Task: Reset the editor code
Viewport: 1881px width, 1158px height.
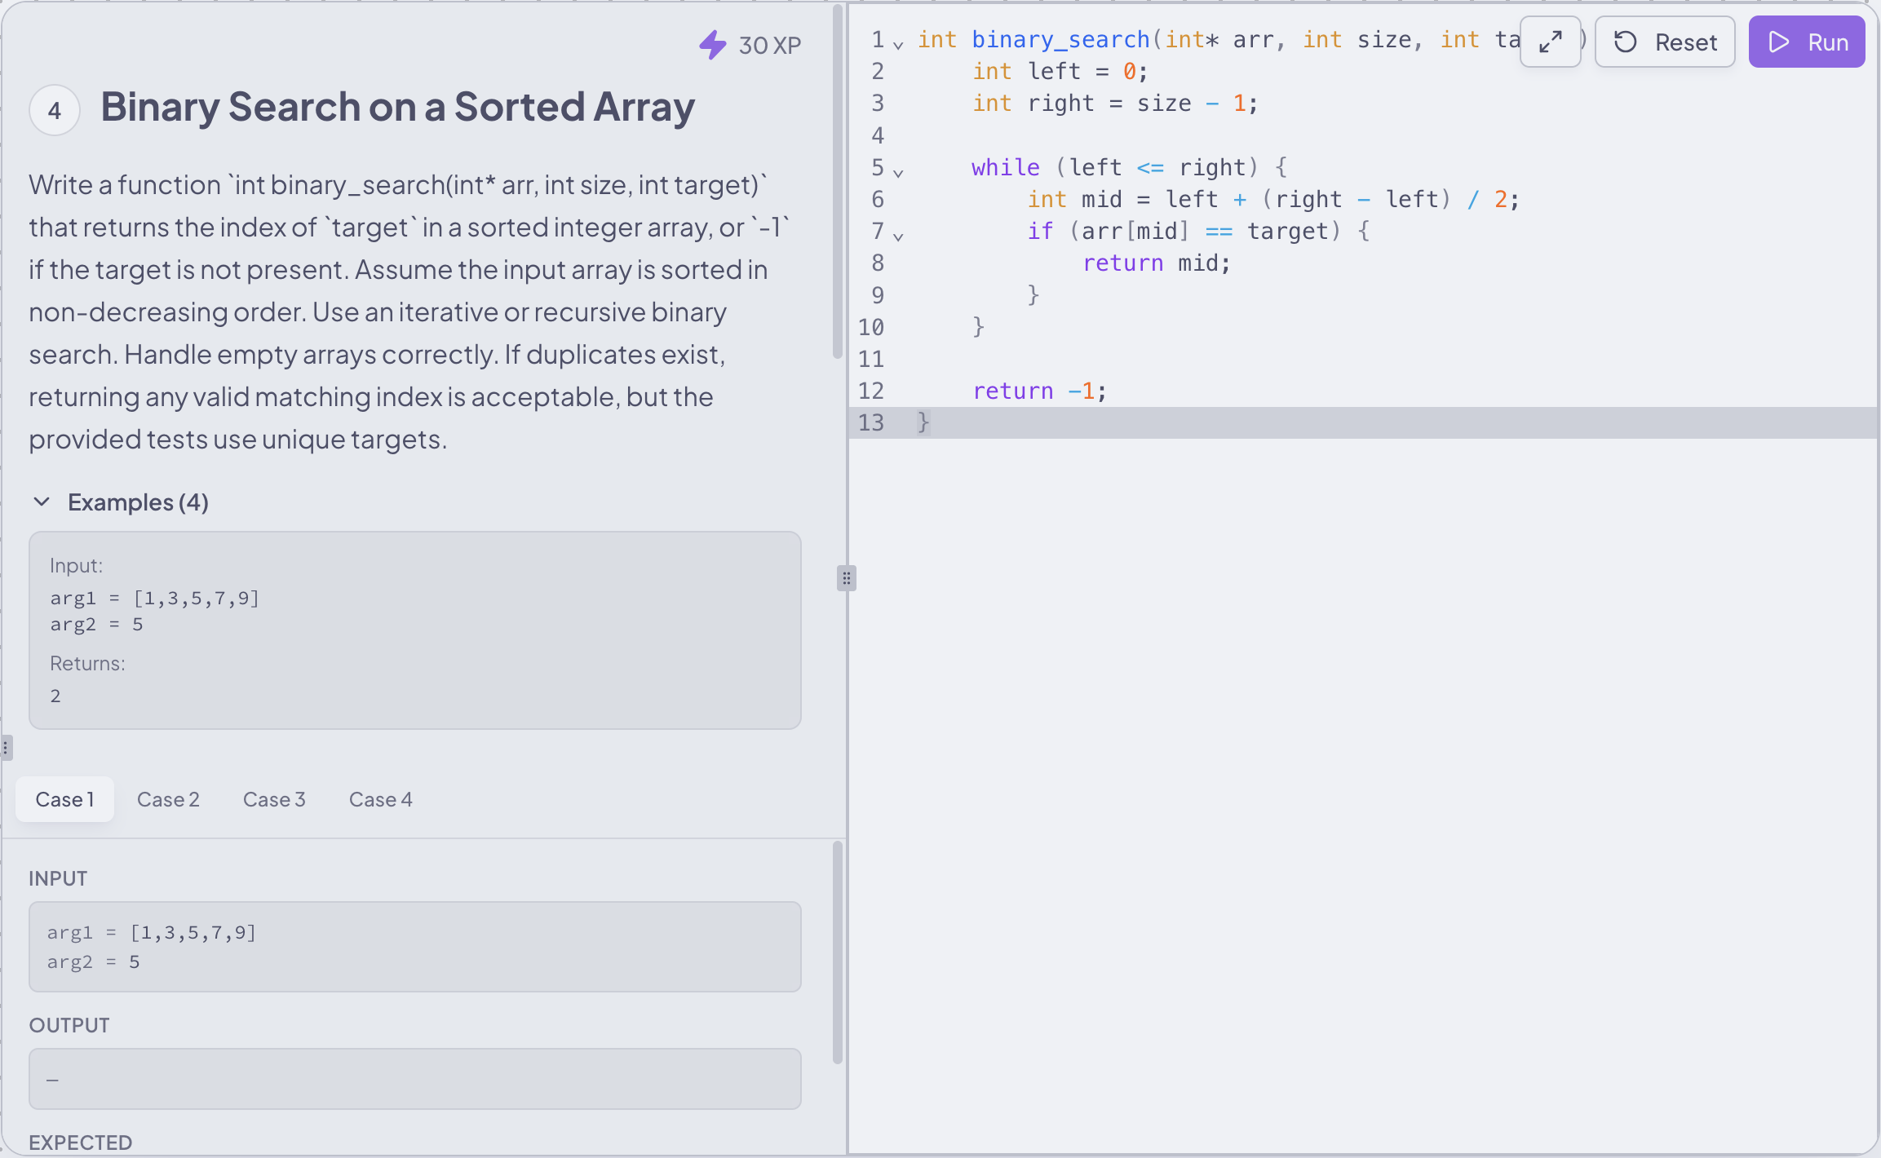Action: (x=1665, y=42)
